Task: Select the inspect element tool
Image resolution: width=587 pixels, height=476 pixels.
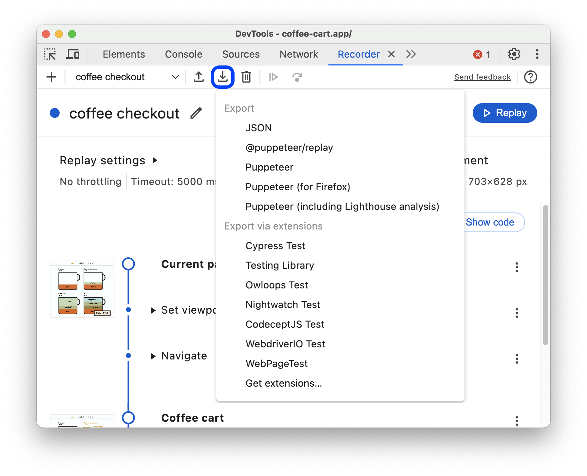Action: [49, 54]
